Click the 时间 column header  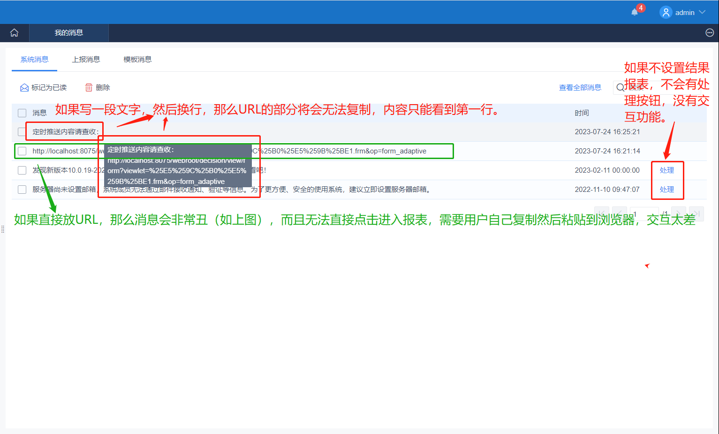click(582, 113)
